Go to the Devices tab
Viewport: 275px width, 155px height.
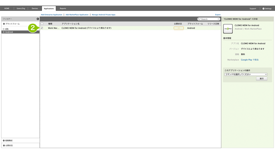(35, 8)
